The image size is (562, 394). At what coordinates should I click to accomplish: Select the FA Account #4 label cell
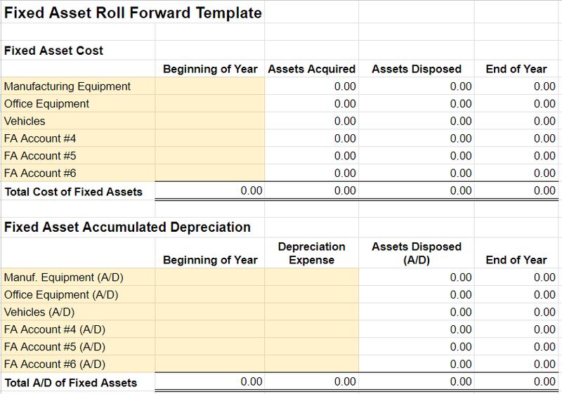coord(78,138)
